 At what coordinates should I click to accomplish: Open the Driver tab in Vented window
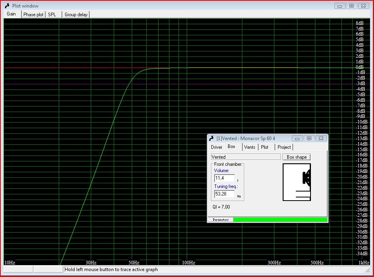217,147
